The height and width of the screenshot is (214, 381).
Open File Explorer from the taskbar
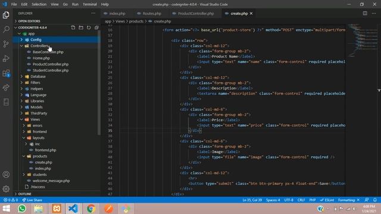click(x=39, y=209)
